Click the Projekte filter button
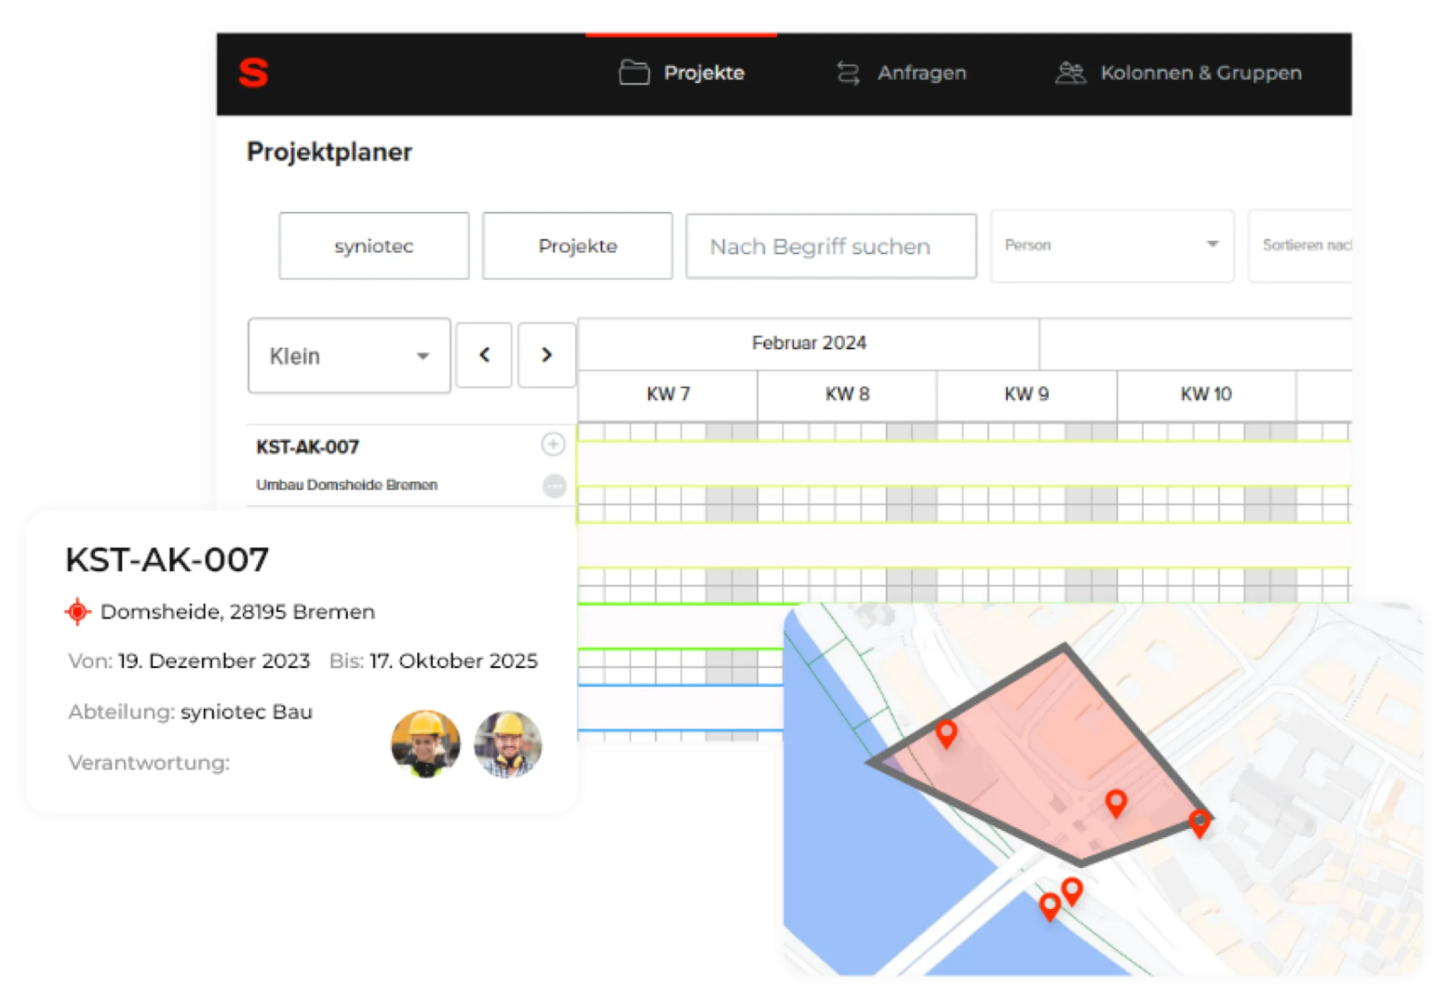Viewport: 1449px width, 1002px height. tap(576, 245)
